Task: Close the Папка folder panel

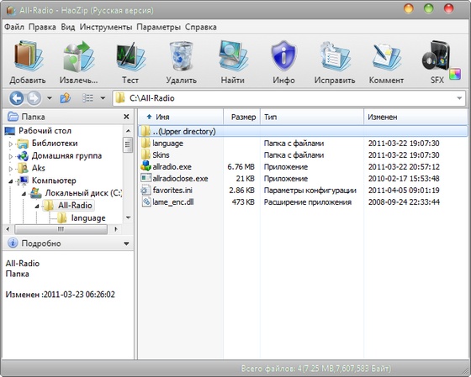Action: (x=126, y=117)
